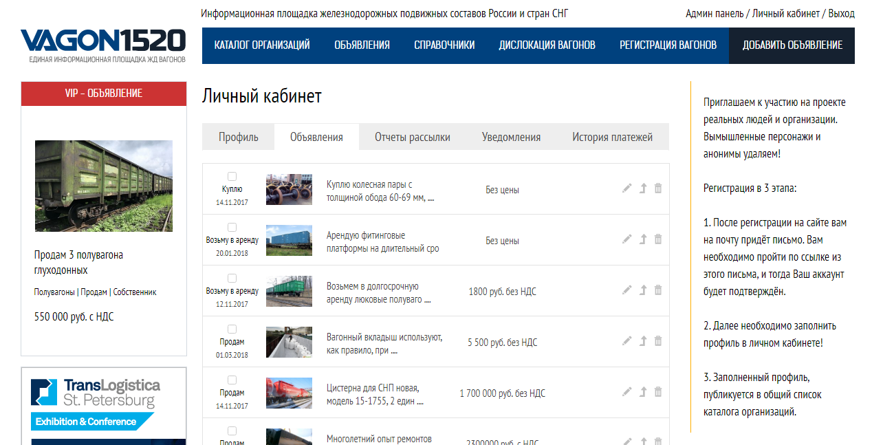This screenshot has height=445, width=883.
Task: Tick the checkbox for the Продам 01.03.2018 listing
Action: point(232,329)
